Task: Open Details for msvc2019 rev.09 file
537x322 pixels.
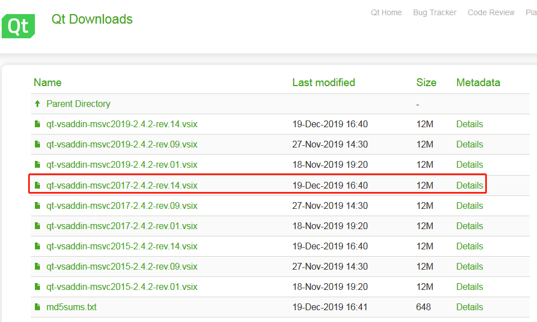Action: pyautogui.click(x=469, y=144)
